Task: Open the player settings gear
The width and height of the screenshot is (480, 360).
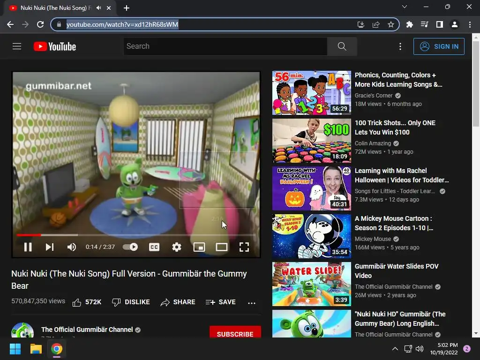Action: tap(177, 247)
